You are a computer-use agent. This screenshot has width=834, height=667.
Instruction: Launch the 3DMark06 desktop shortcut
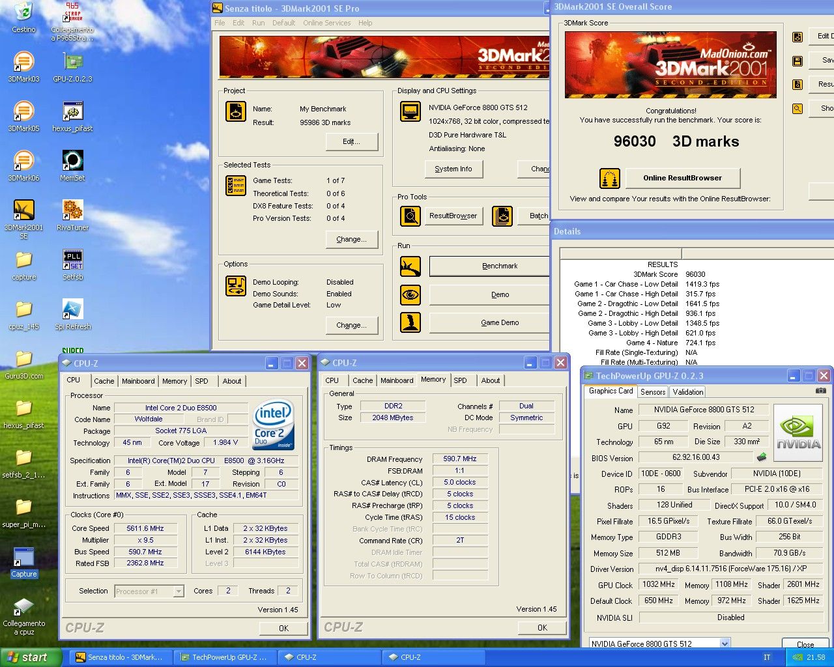tap(23, 165)
